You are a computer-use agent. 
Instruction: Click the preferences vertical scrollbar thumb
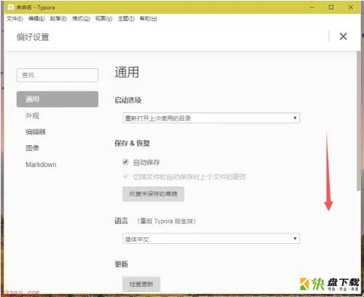[x=359, y=121]
